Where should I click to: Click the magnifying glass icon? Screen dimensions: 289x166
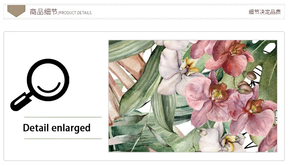[x=40, y=85]
